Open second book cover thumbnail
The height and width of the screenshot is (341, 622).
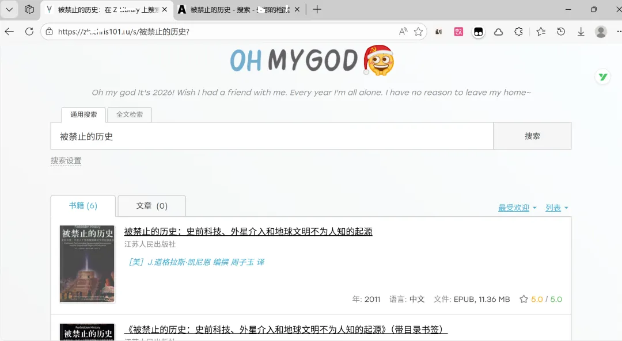pos(88,332)
